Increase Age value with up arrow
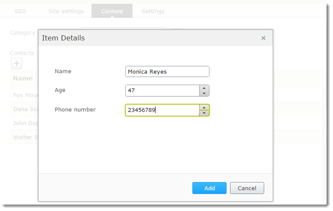Viewport: 333px width, 211px height. [204, 88]
